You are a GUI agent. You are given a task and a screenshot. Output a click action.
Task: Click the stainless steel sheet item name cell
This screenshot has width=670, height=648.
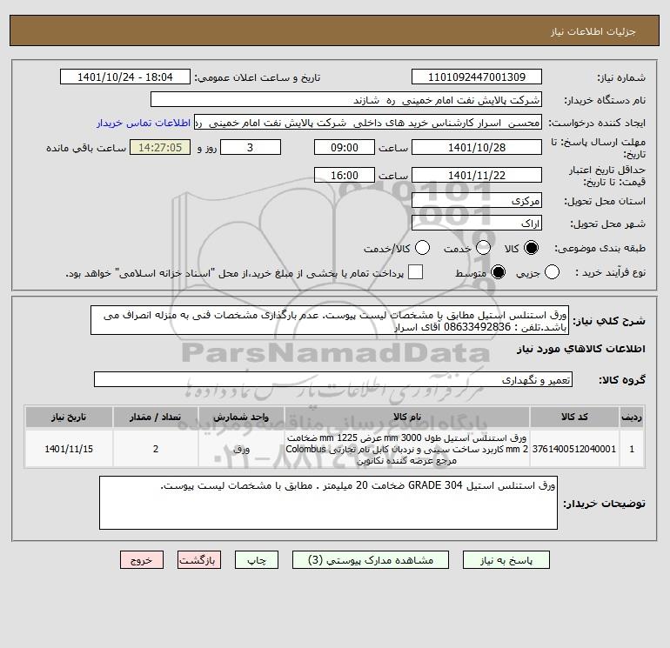click(407, 449)
